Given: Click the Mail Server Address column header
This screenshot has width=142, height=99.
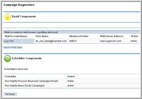Looking at the screenshot, I should [112, 36].
